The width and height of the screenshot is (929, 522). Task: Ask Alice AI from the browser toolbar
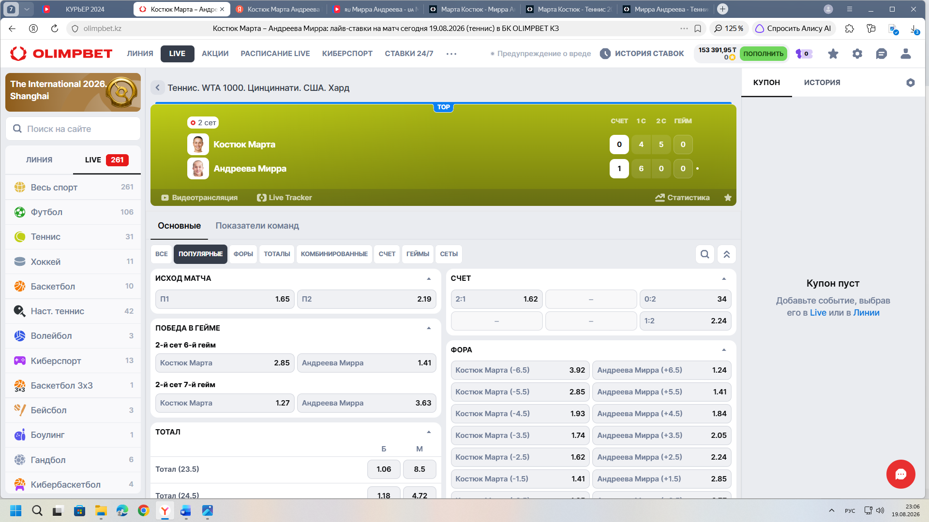794,29
